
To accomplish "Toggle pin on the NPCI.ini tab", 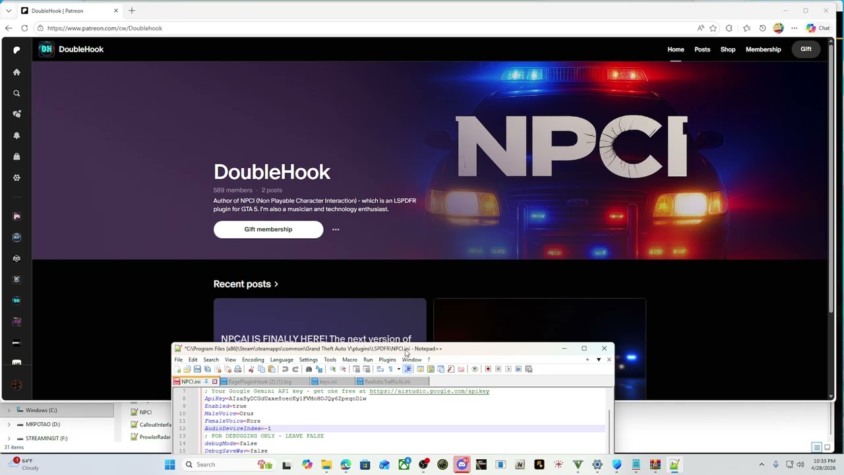I will tap(206, 382).
